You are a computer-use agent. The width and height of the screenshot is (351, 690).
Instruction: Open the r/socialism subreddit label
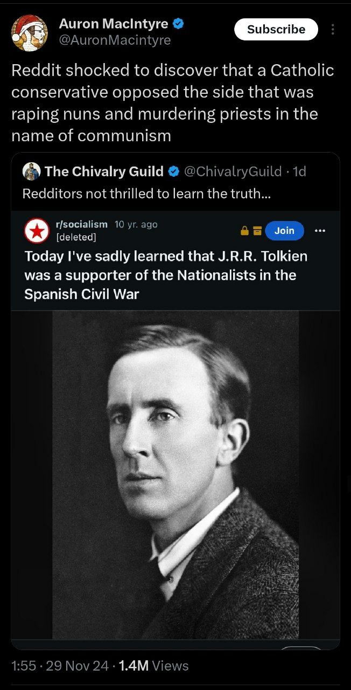(82, 224)
